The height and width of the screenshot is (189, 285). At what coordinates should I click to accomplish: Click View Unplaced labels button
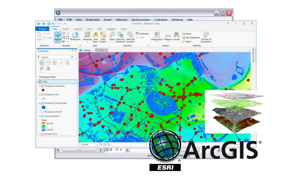coord(191,37)
